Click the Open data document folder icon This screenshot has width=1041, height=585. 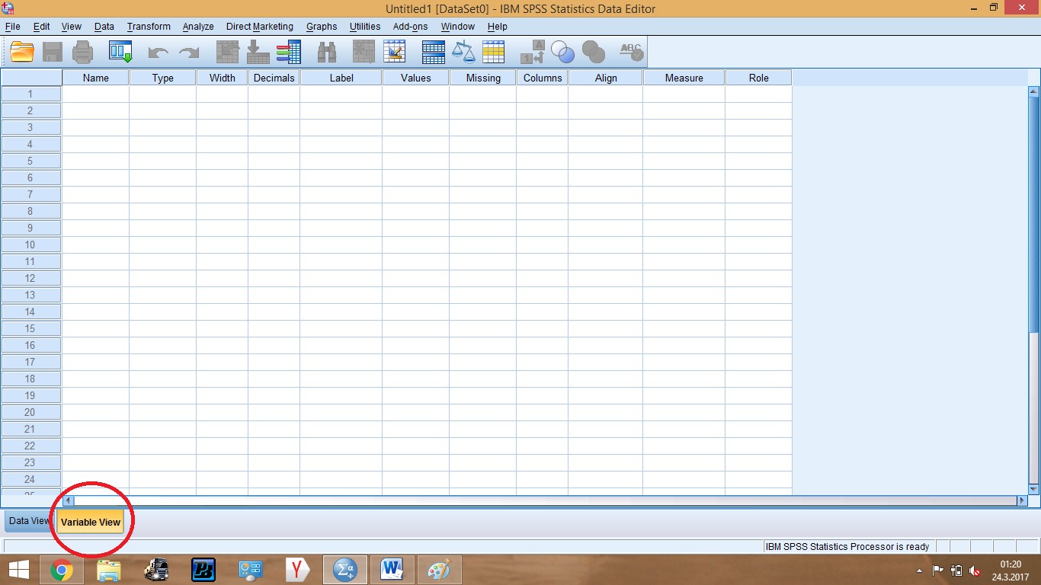(23, 52)
